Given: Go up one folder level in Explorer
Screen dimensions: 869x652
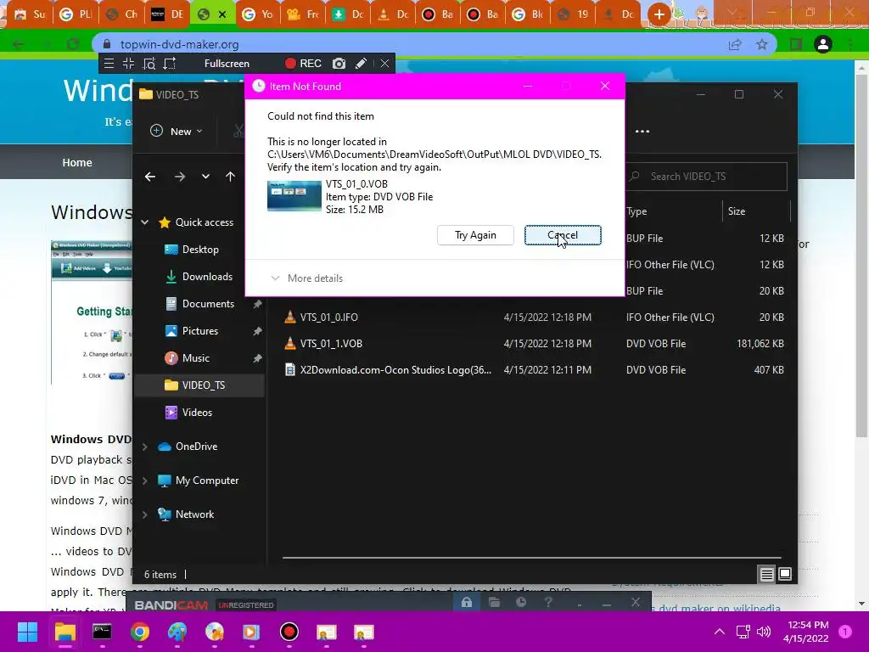Looking at the screenshot, I should click(231, 177).
